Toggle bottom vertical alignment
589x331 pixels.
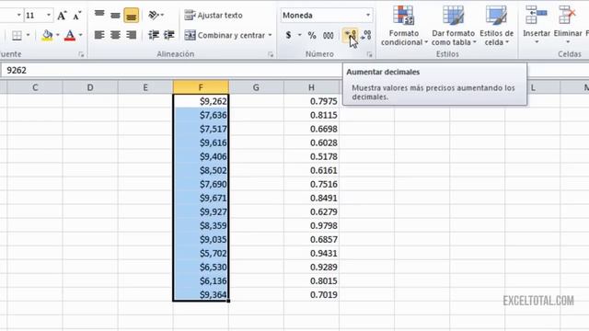(x=131, y=15)
